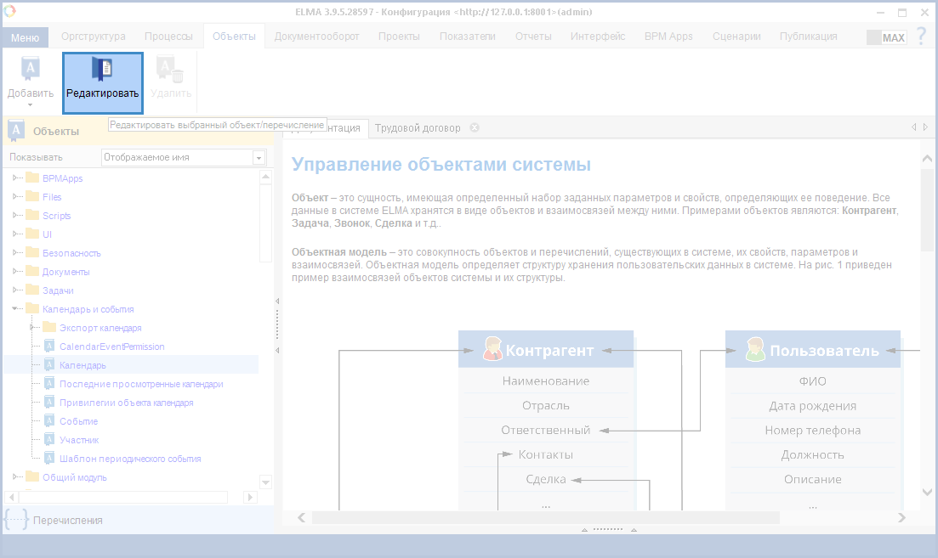Click the help question mark icon
Image resolution: width=938 pixels, height=558 pixels.
[x=921, y=37]
